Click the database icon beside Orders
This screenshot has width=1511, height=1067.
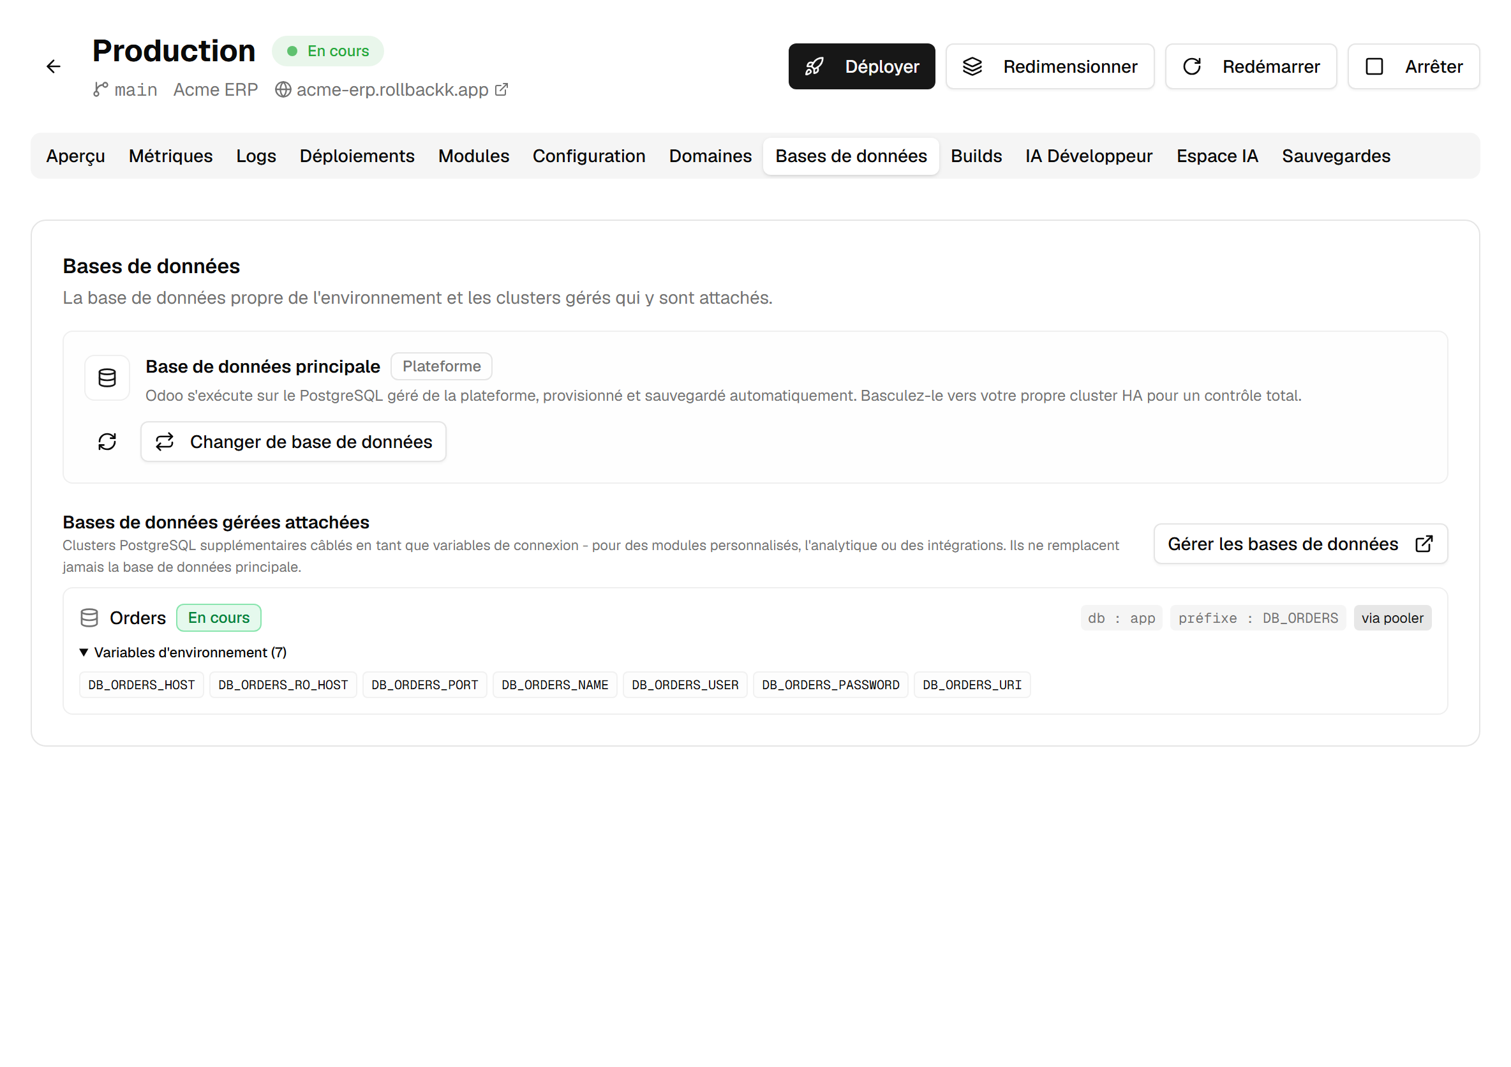(89, 618)
